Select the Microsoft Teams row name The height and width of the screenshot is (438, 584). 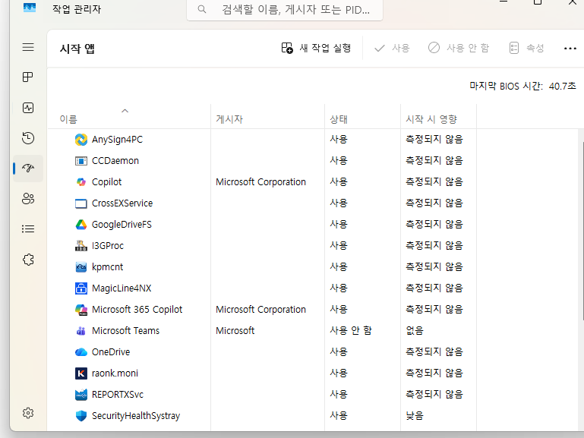(x=125, y=331)
